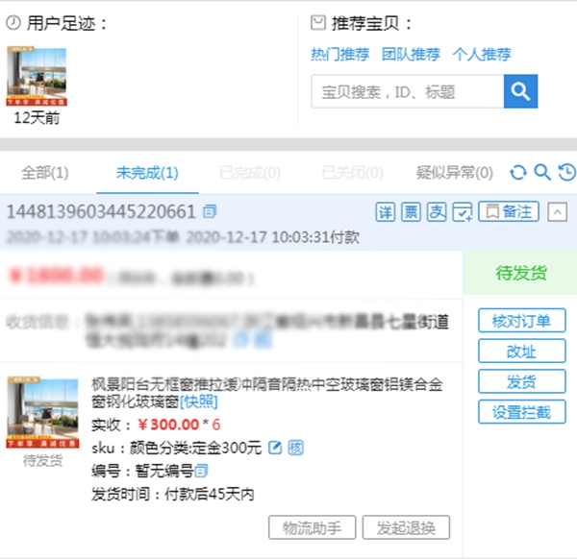This screenshot has width=577, height=559.
Task: Click the check-plus task icon in order header
Action: 463,211
